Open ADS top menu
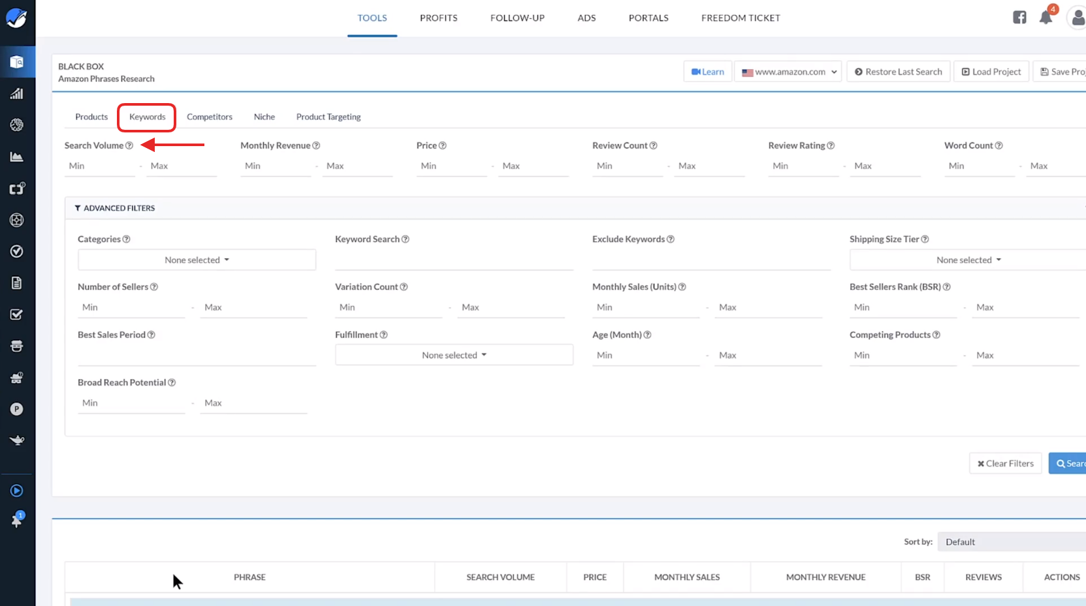Image resolution: width=1086 pixels, height=606 pixels. (x=586, y=18)
